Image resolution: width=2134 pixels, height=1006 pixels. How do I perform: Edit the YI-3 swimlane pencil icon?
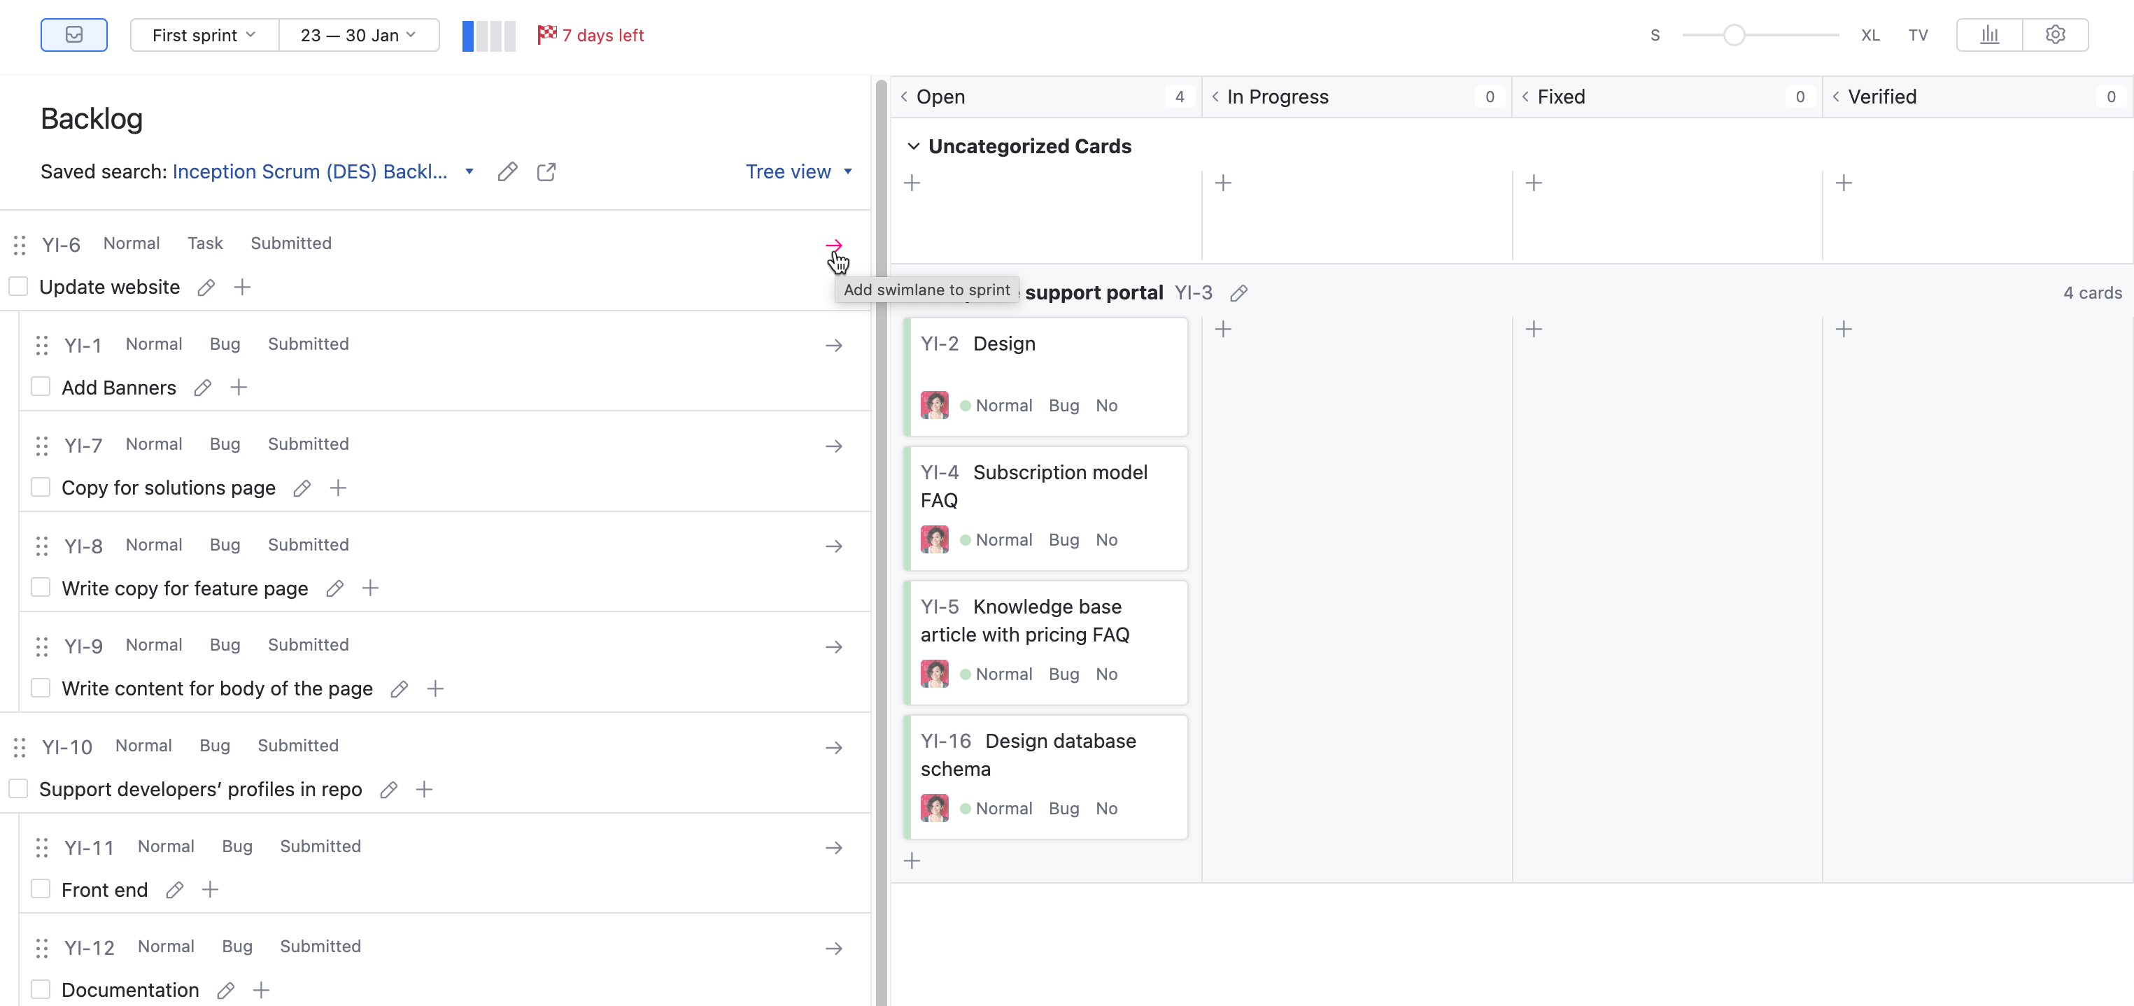(1238, 293)
